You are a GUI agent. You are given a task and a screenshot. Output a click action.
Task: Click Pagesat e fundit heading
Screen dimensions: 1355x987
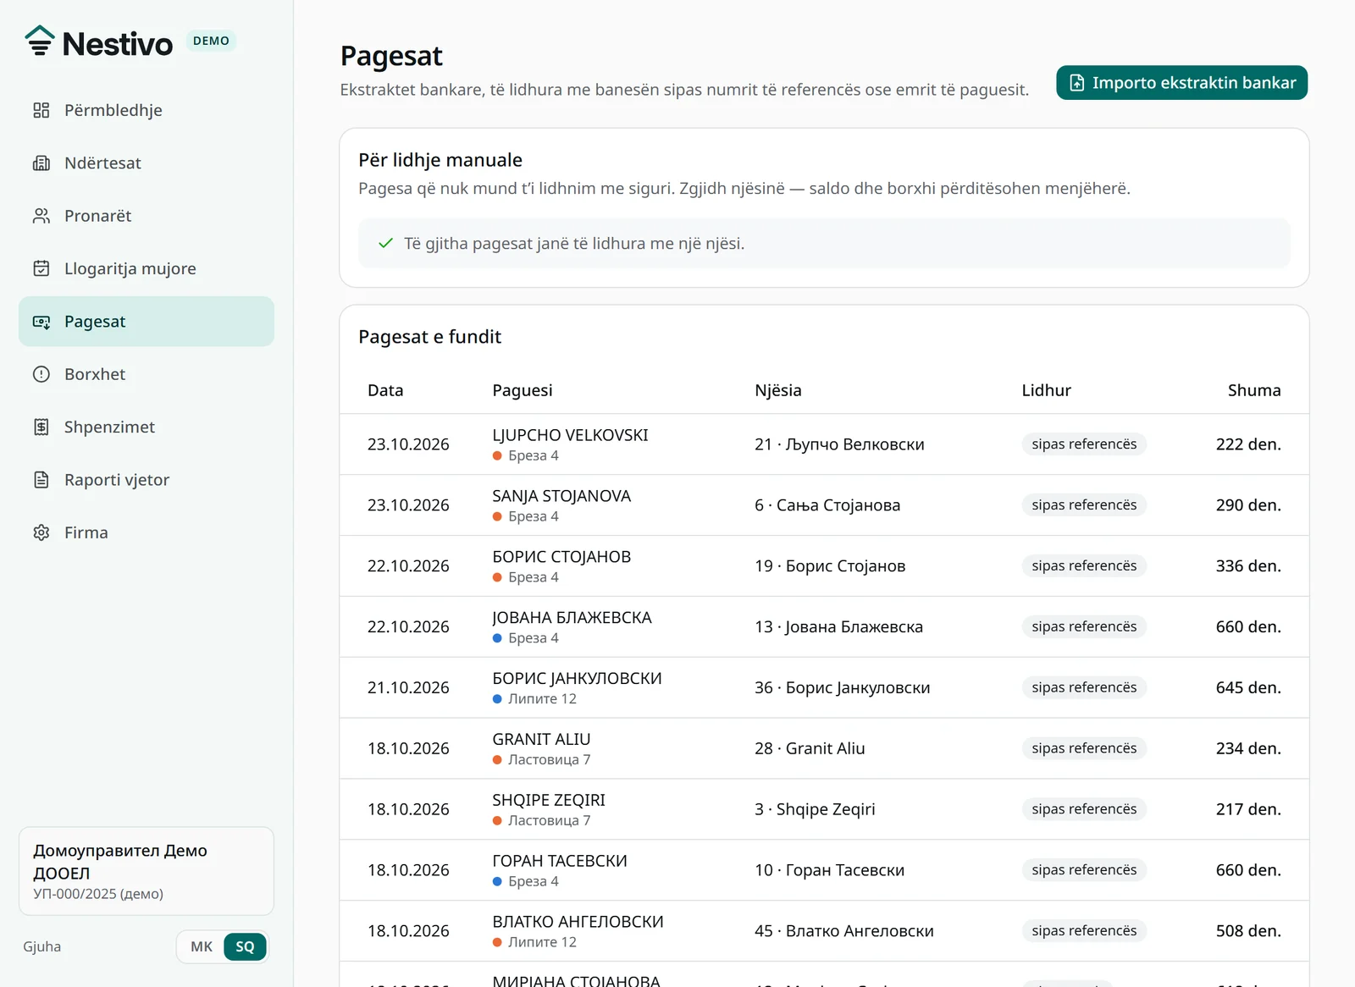(429, 337)
